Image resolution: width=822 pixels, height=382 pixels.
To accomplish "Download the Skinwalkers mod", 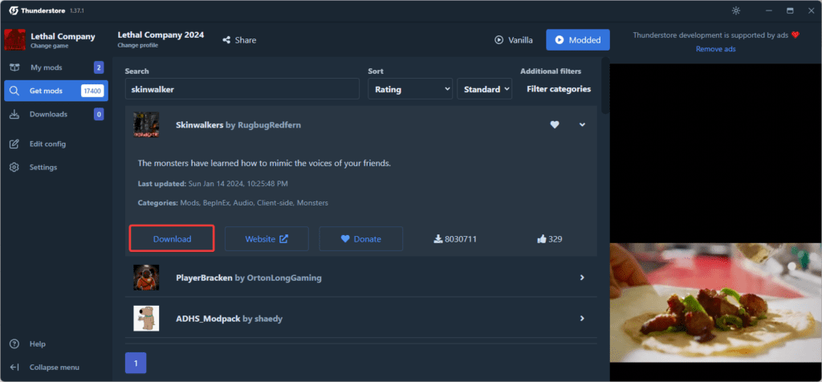I will (172, 238).
